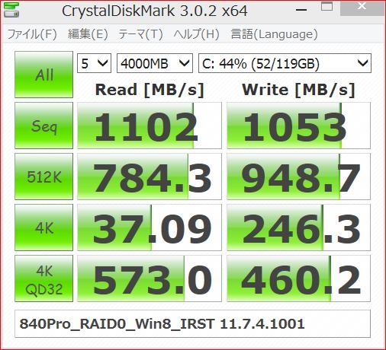The image size is (386, 350).
Task: Open the ヘルプ(H) menu
Action: tap(196, 34)
